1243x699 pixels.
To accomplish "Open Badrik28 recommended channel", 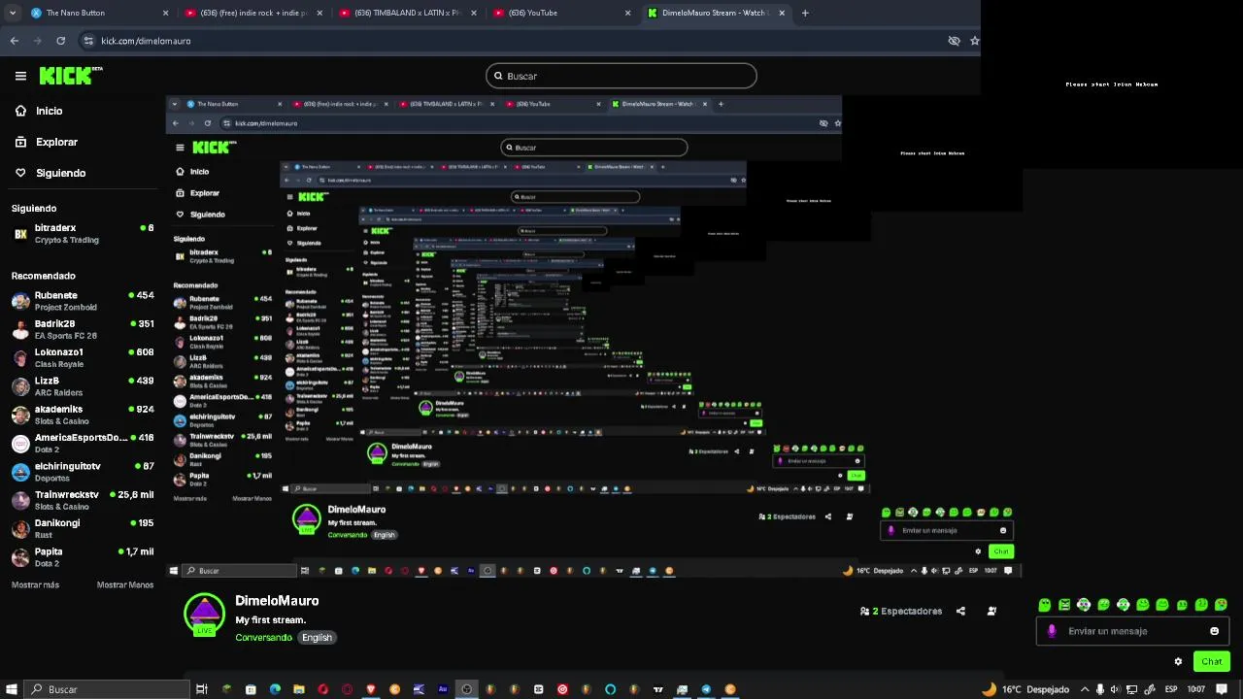I will pos(83,329).
